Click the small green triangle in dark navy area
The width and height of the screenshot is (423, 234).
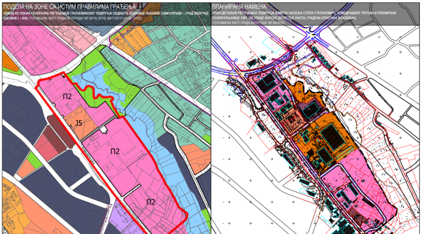35,160
